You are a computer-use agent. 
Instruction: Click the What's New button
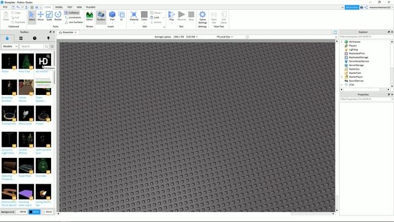pos(352,7)
